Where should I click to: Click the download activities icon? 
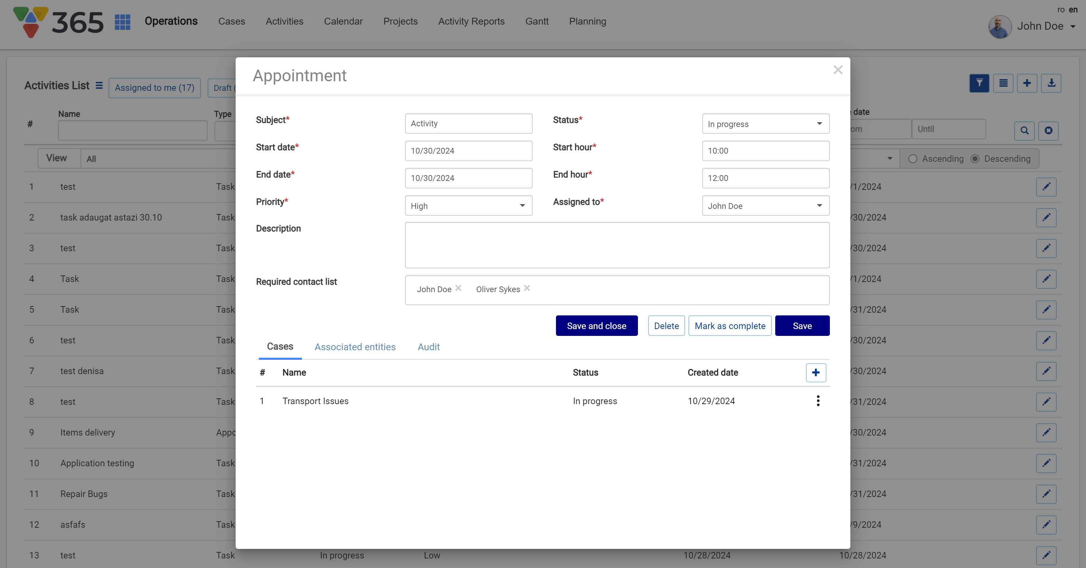point(1051,83)
